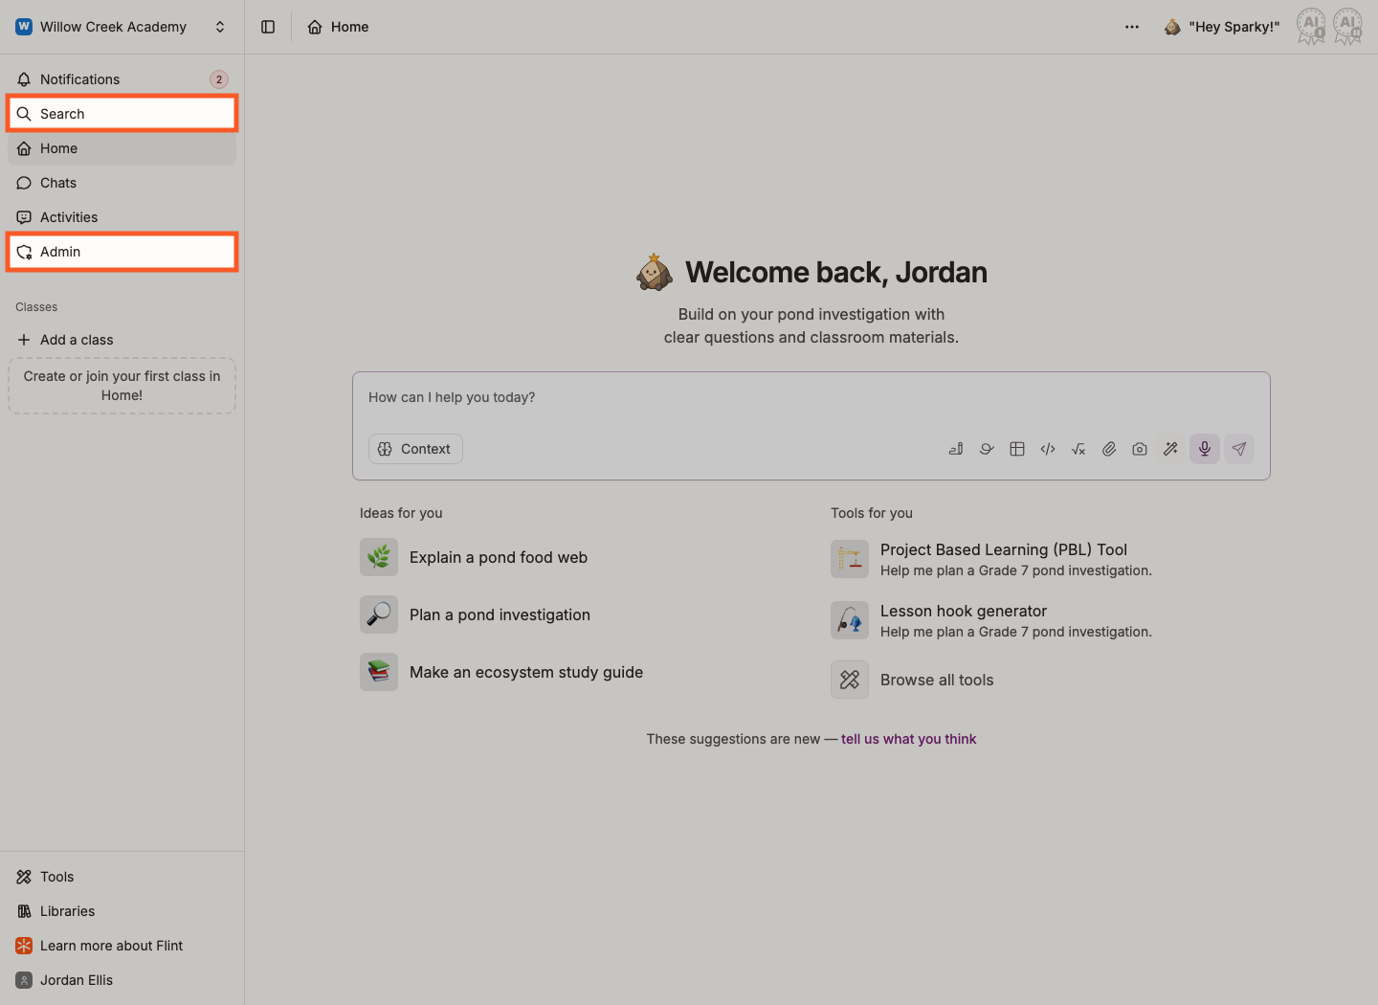The height and width of the screenshot is (1005, 1378).
Task: Open Tools at the sidebar bottom
Action: pos(122,877)
